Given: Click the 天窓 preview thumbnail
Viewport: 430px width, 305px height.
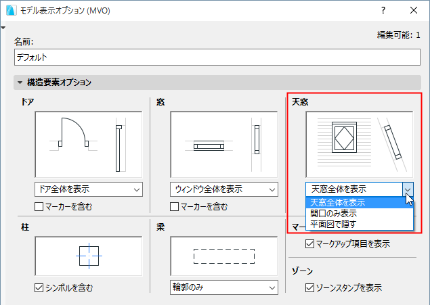Looking at the screenshot, I should coord(360,145).
